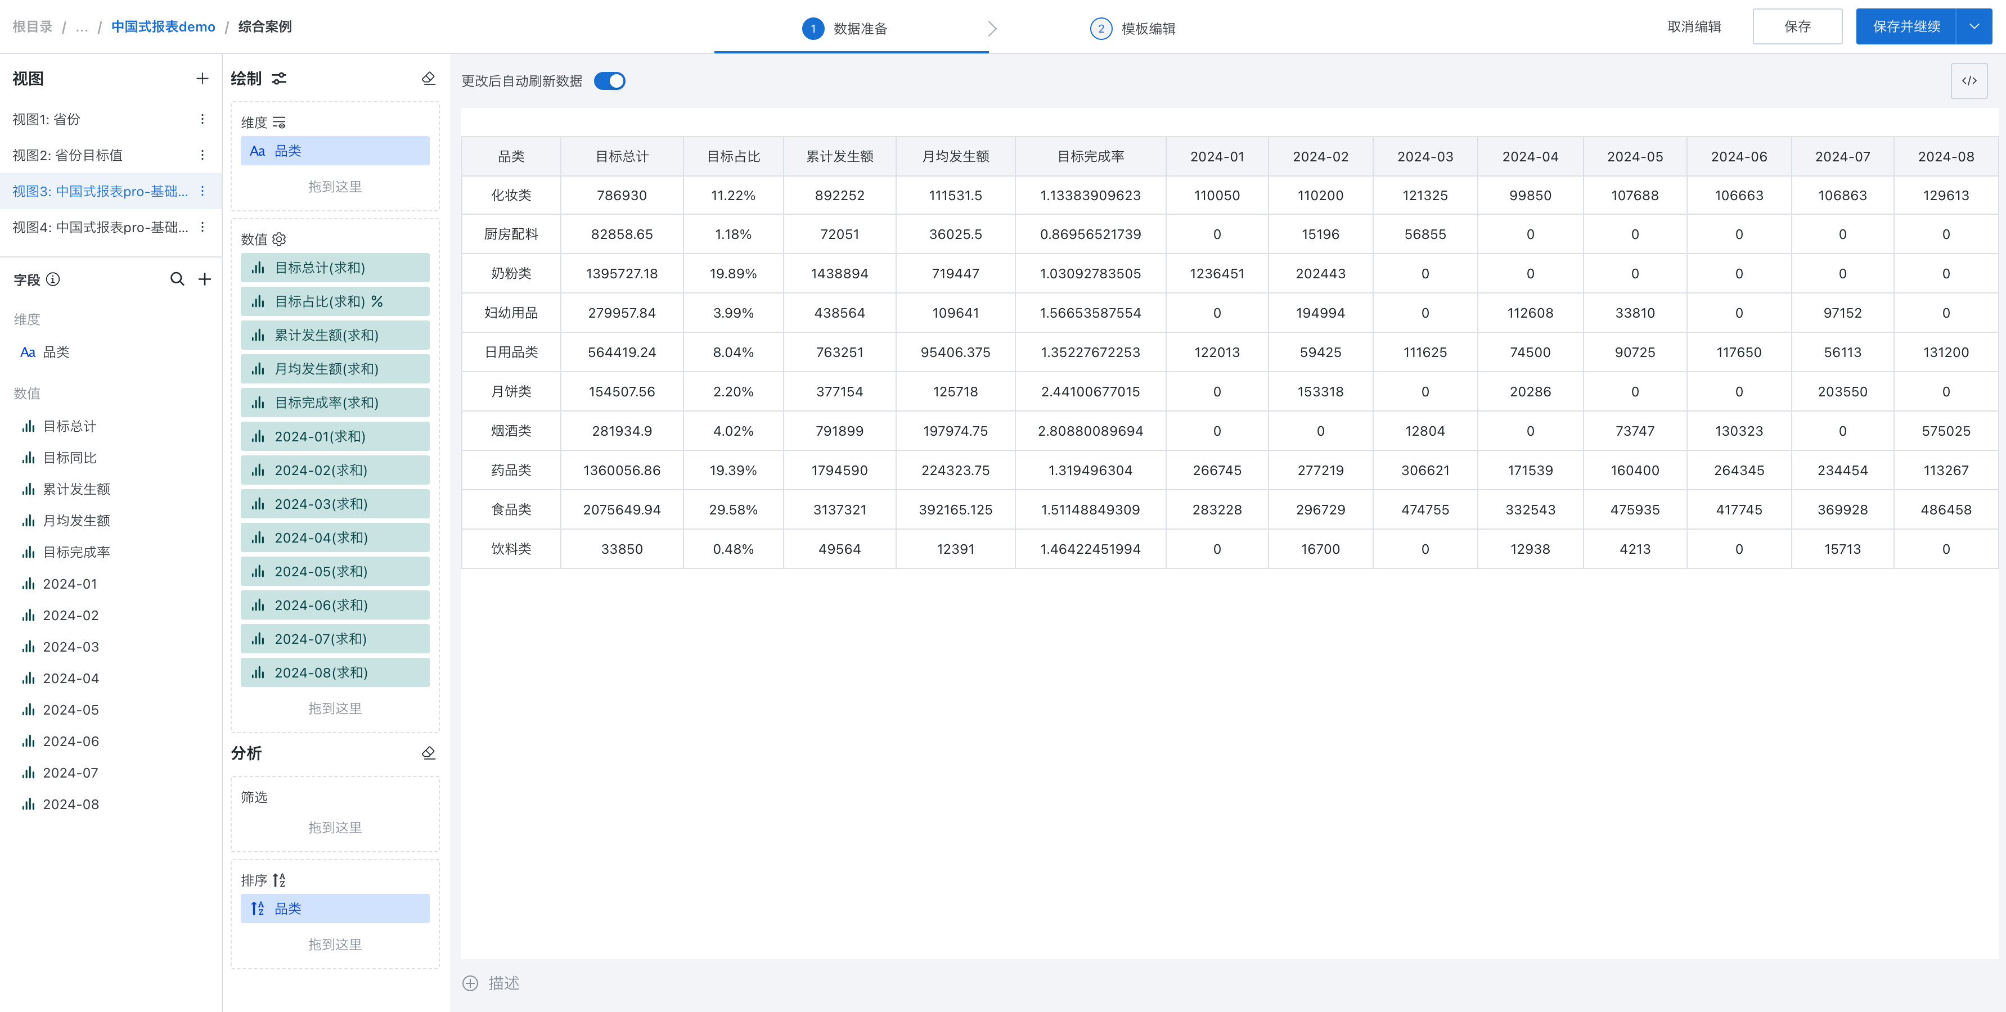The width and height of the screenshot is (2006, 1012).
Task: Click the 食品类 row cell
Action: tap(511, 510)
